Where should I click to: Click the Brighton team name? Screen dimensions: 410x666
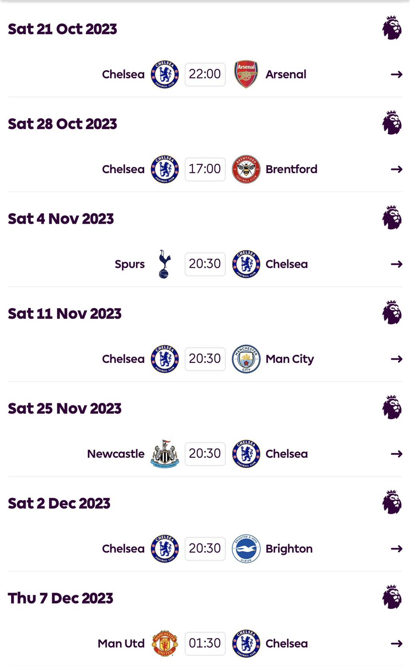(x=289, y=549)
